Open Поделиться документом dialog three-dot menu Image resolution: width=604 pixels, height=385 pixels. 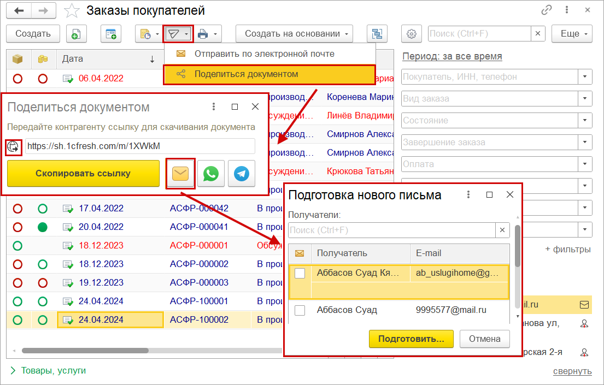click(x=214, y=106)
